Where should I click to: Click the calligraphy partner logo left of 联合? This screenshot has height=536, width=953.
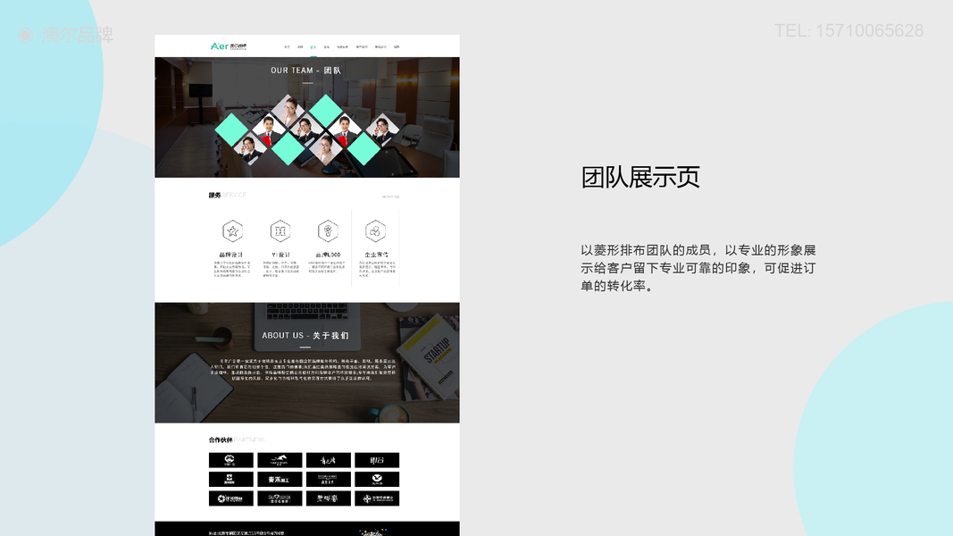pyautogui.click(x=328, y=460)
